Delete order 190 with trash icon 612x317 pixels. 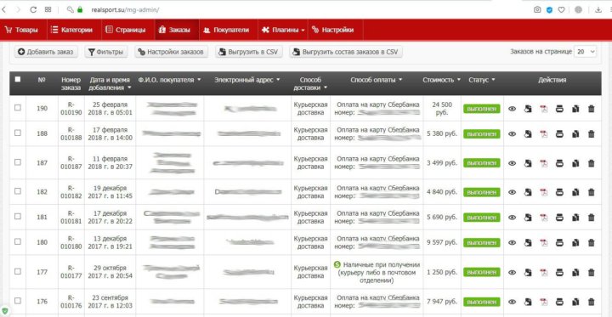coord(592,109)
